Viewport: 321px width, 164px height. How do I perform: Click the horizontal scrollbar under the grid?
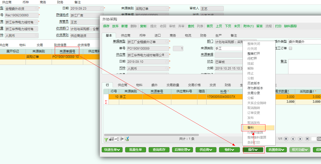151,135
